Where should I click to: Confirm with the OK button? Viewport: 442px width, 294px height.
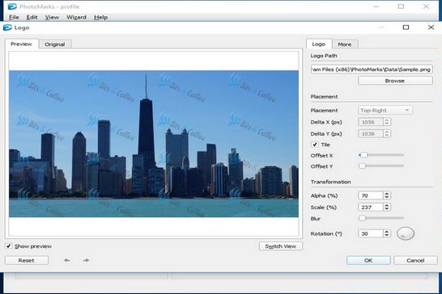tap(368, 261)
